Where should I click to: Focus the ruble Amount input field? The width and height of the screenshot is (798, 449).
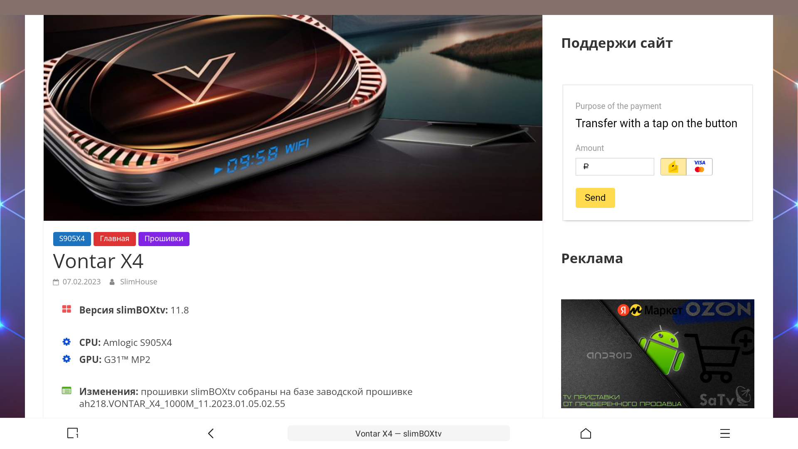pos(615,167)
